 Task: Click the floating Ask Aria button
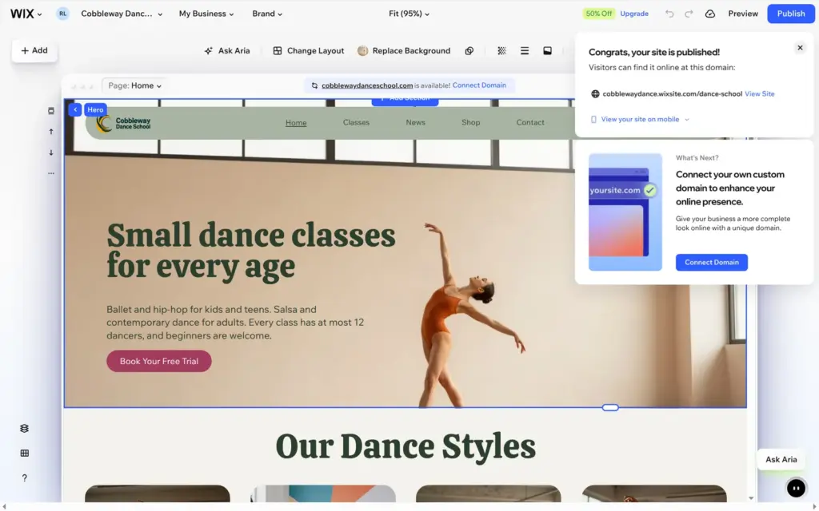pos(781,459)
